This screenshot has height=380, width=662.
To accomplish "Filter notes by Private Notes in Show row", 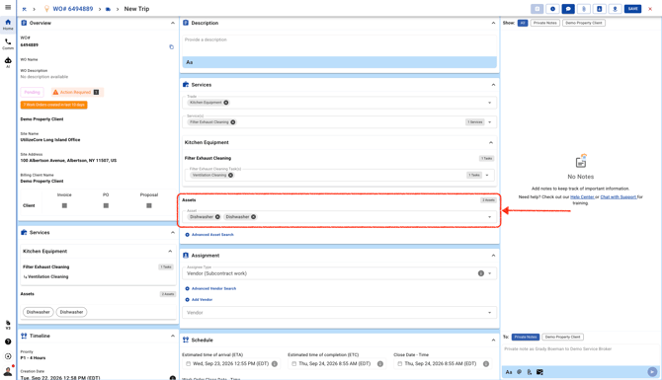I will click(545, 23).
